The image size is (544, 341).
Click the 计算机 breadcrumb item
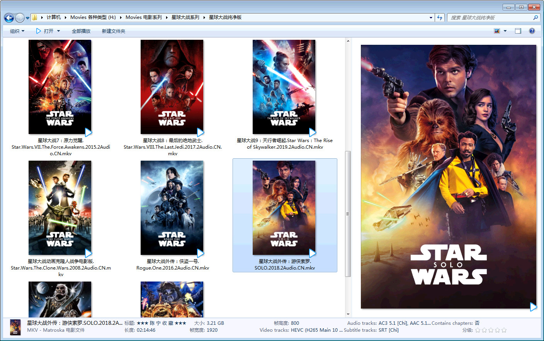click(54, 17)
